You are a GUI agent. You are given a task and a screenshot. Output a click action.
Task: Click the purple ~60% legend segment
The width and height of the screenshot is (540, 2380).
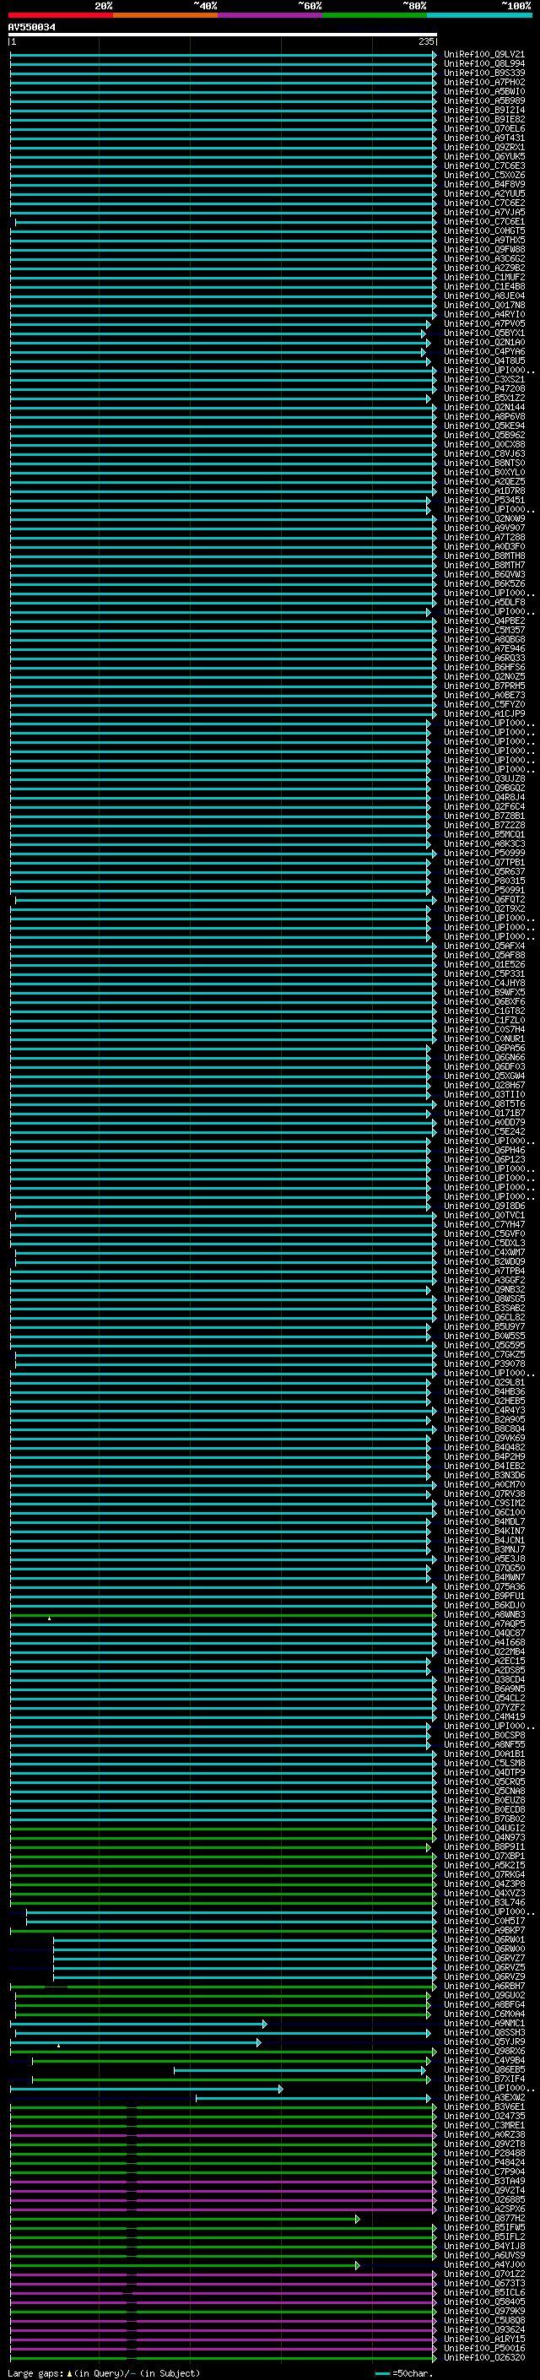click(271, 15)
